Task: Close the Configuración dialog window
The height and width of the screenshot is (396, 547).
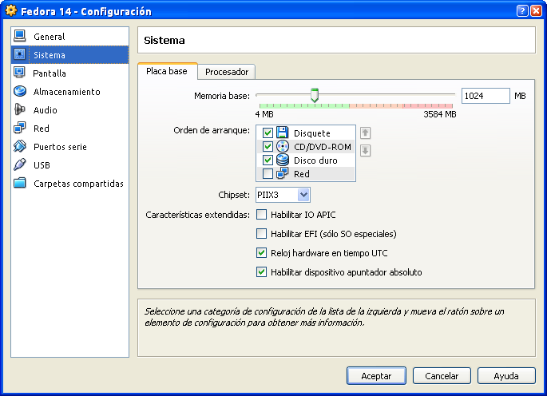Action: [536, 11]
